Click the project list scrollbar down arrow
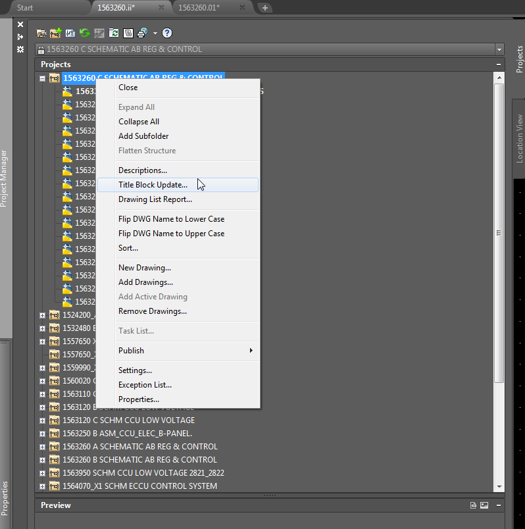Screen dimensions: 525x529 tap(499, 487)
